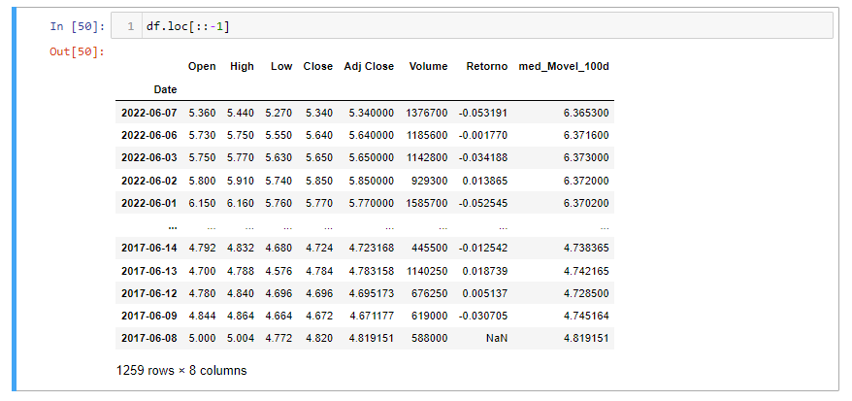Click the Close column header
Screen dimensions: 852x401
(317, 66)
